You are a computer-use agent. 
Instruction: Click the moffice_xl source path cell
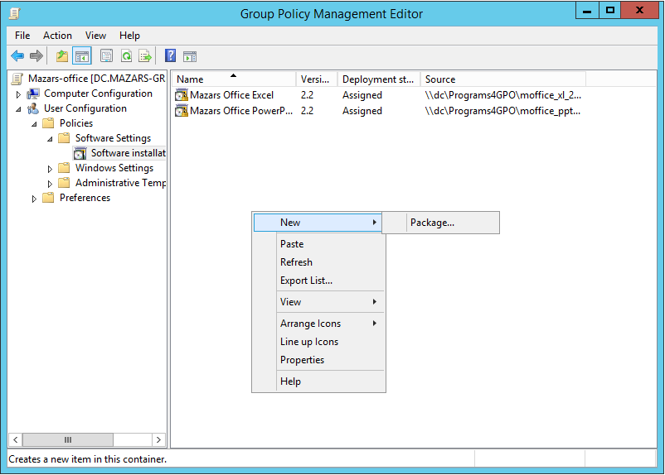click(503, 95)
